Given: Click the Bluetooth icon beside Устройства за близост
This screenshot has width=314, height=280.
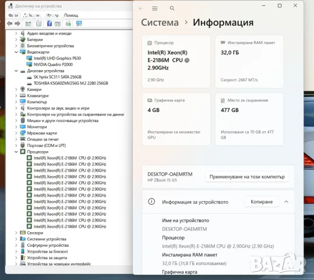Looking at the screenshot, I should (23, 251).
